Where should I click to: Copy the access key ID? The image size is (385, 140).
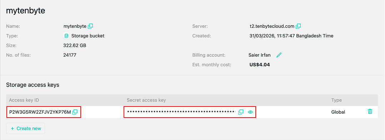75,112
